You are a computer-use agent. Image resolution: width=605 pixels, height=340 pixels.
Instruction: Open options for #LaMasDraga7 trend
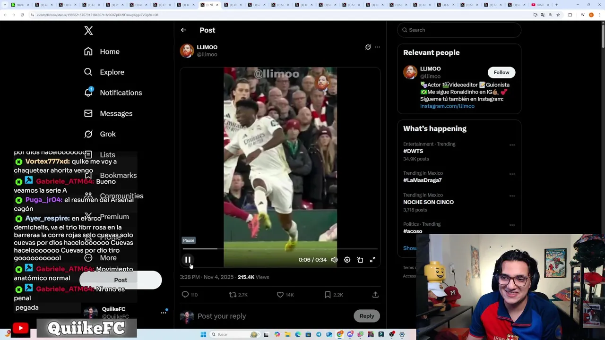tap(512, 174)
